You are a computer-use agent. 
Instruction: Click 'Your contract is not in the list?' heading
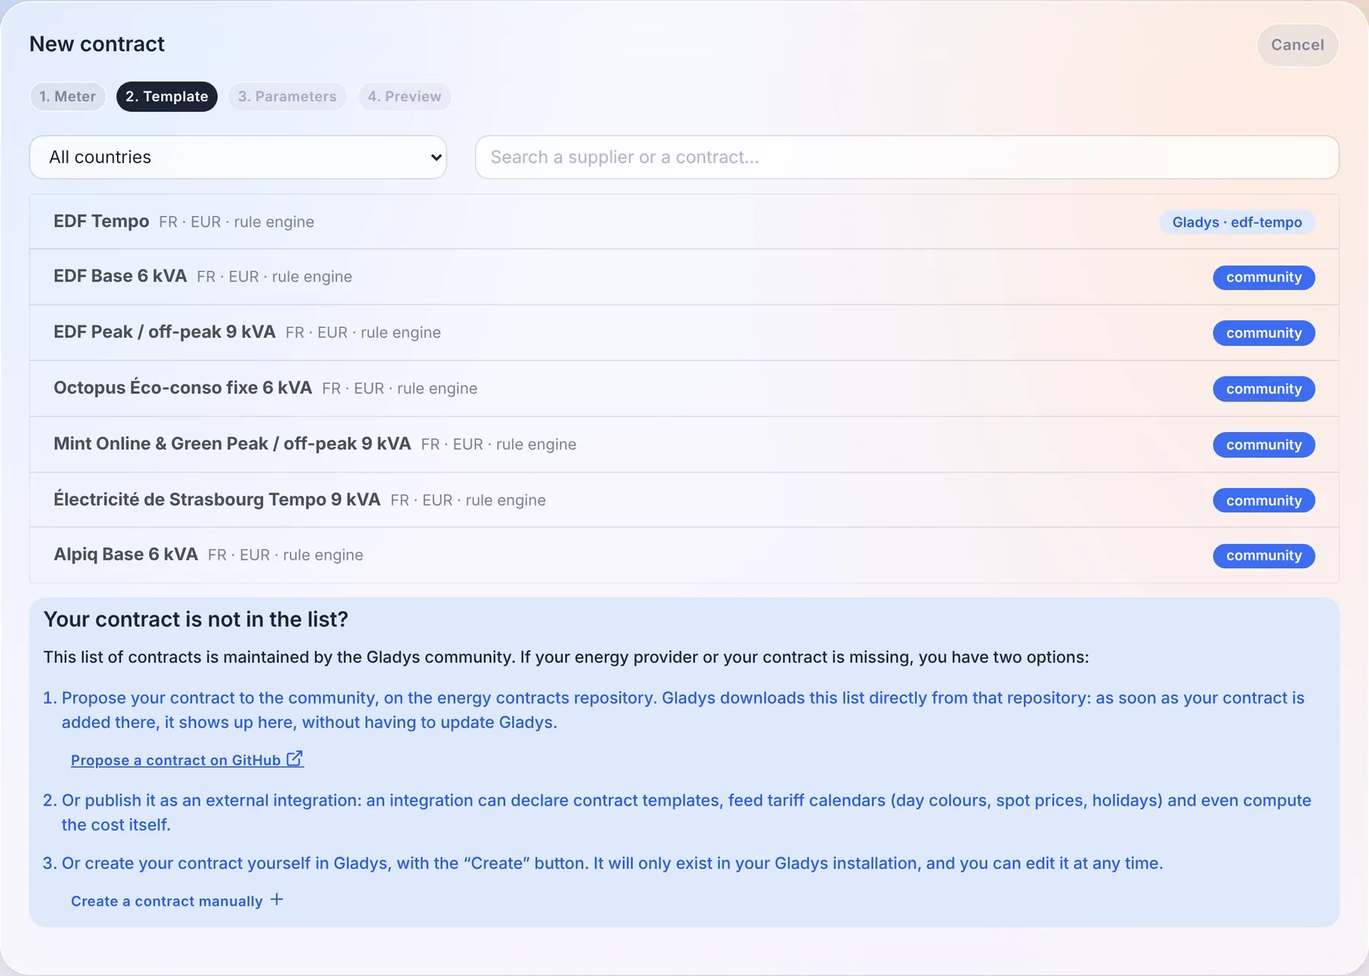[x=196, y=619]
